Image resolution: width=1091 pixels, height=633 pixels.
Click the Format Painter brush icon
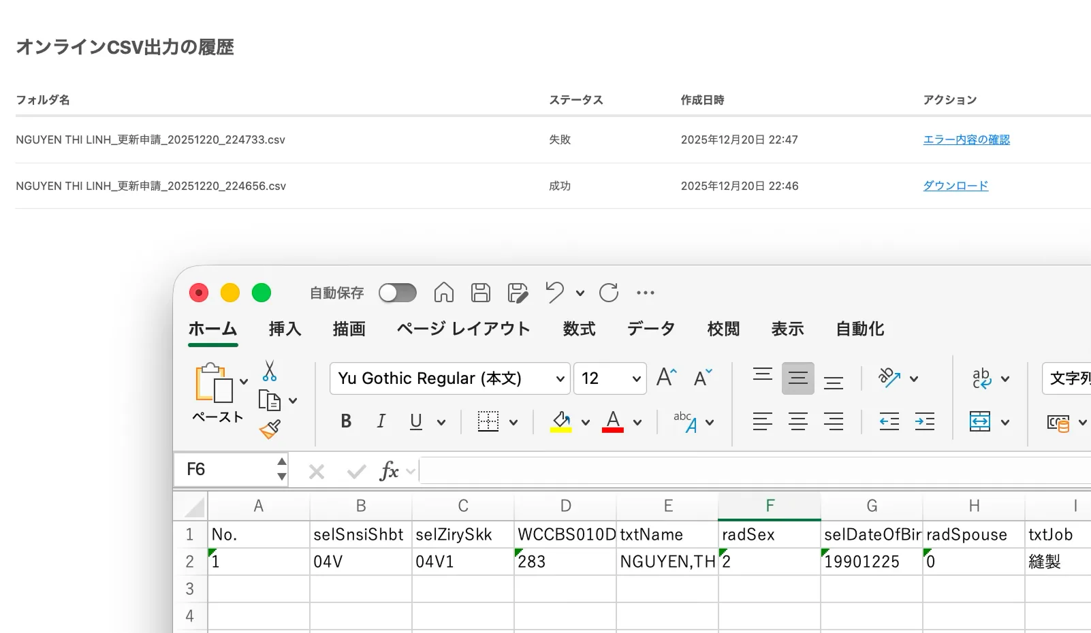(x=270, y=429)
